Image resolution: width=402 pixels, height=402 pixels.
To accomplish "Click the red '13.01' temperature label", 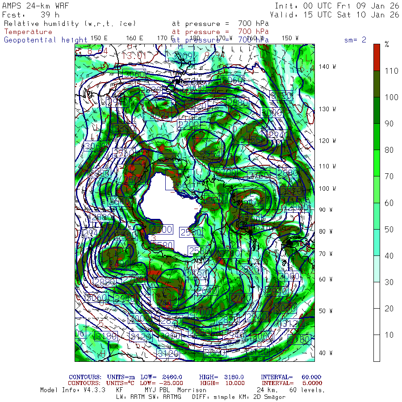I will pos(134,55).
